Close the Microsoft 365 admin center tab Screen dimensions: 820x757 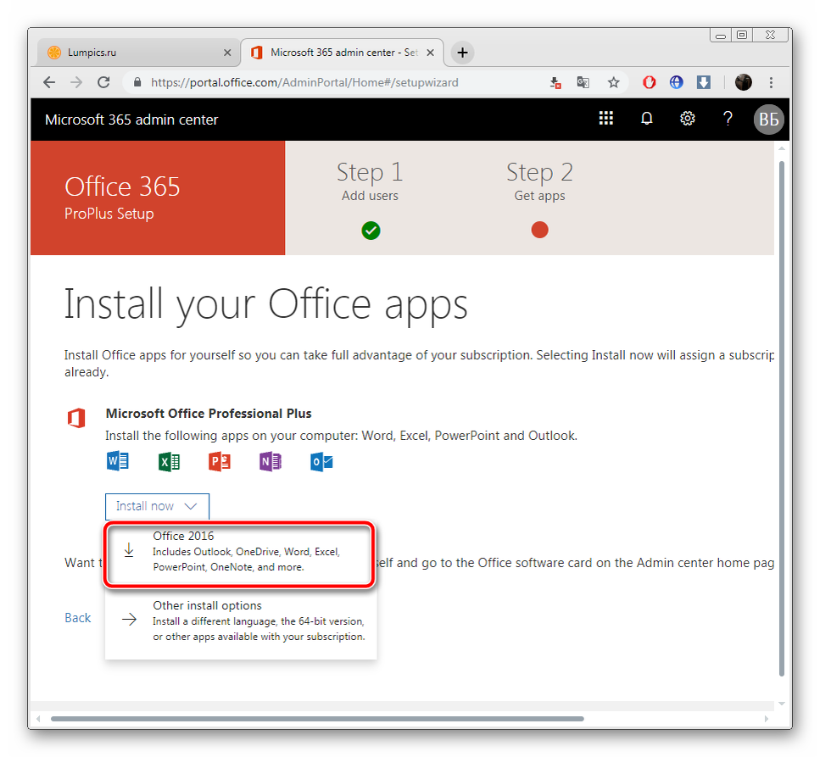[x=430, y=53]
